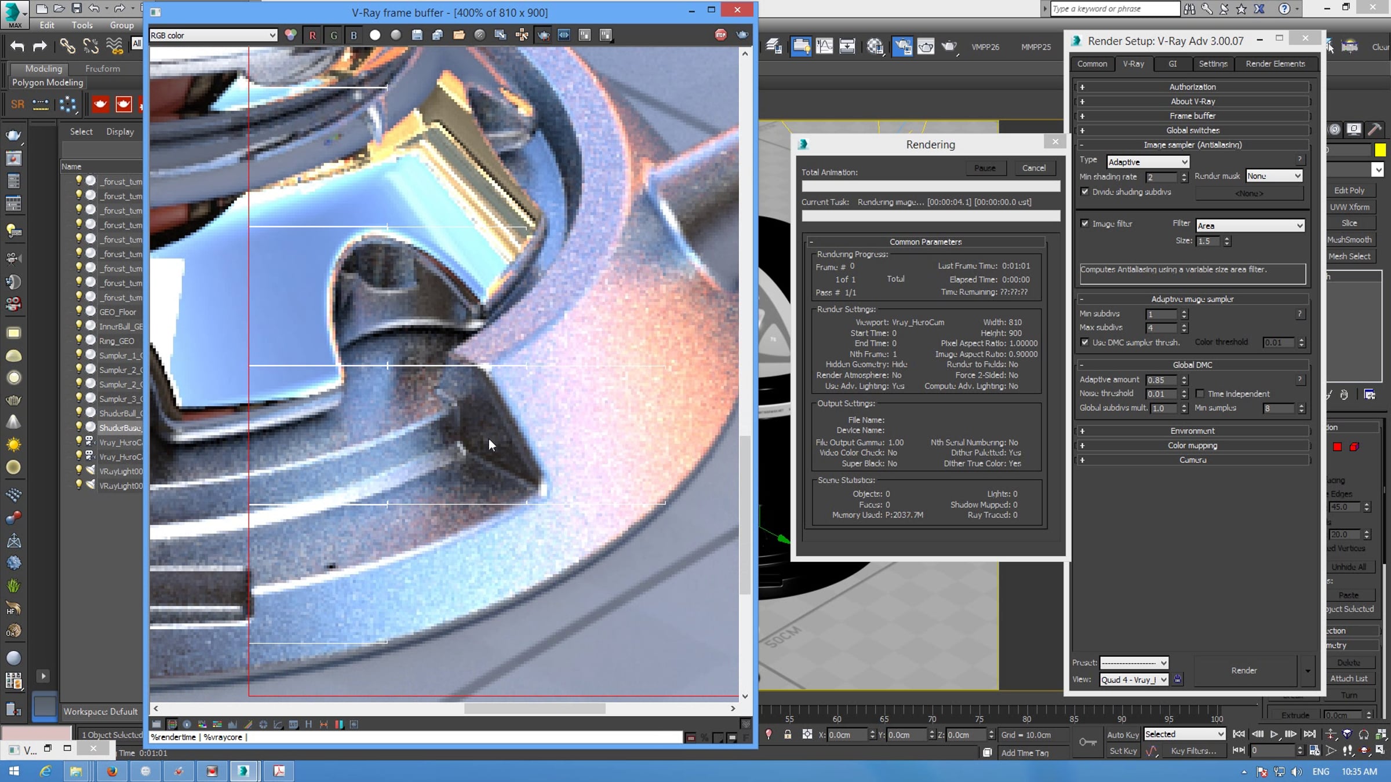This screenshot has height=782, width=1391.
Task: Switch to alpha channel white circle icon
Action: (375, 35)
